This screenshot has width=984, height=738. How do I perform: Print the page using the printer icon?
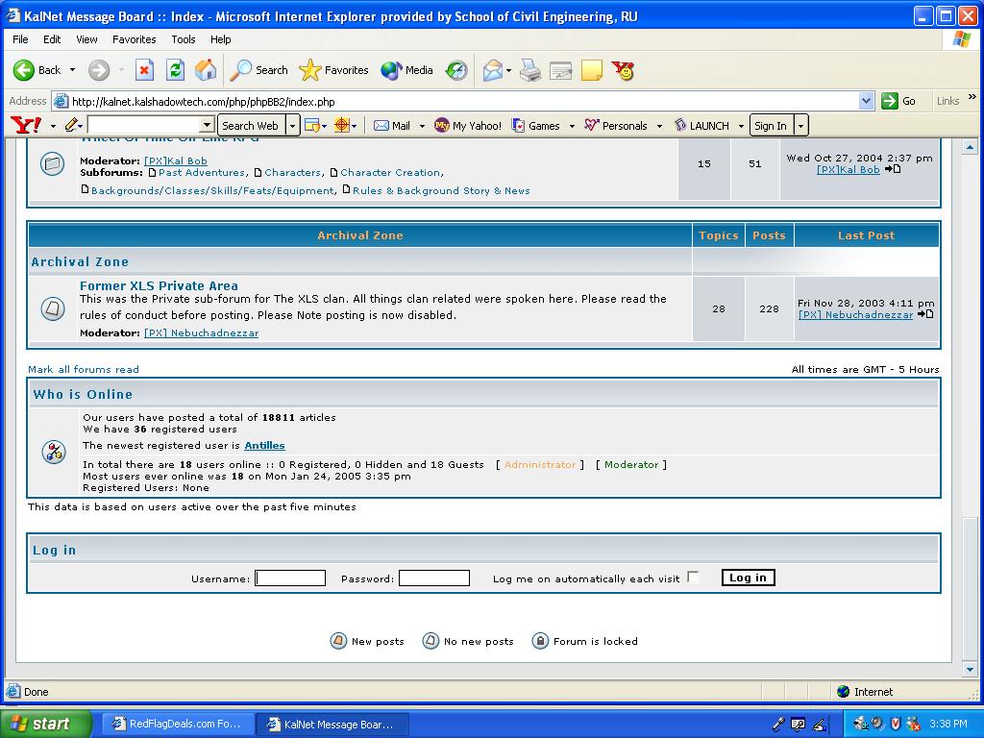point(530,70)
